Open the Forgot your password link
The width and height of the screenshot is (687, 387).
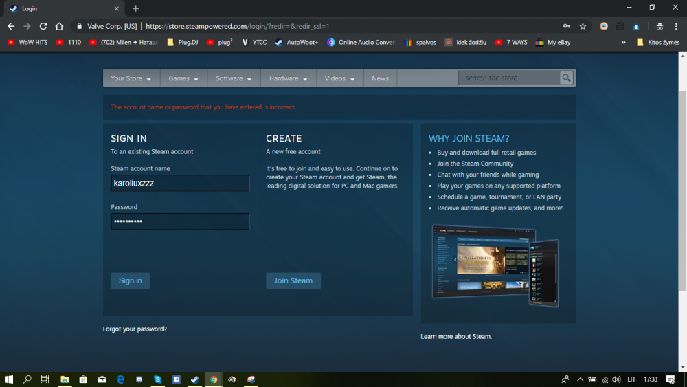point(135,329)
